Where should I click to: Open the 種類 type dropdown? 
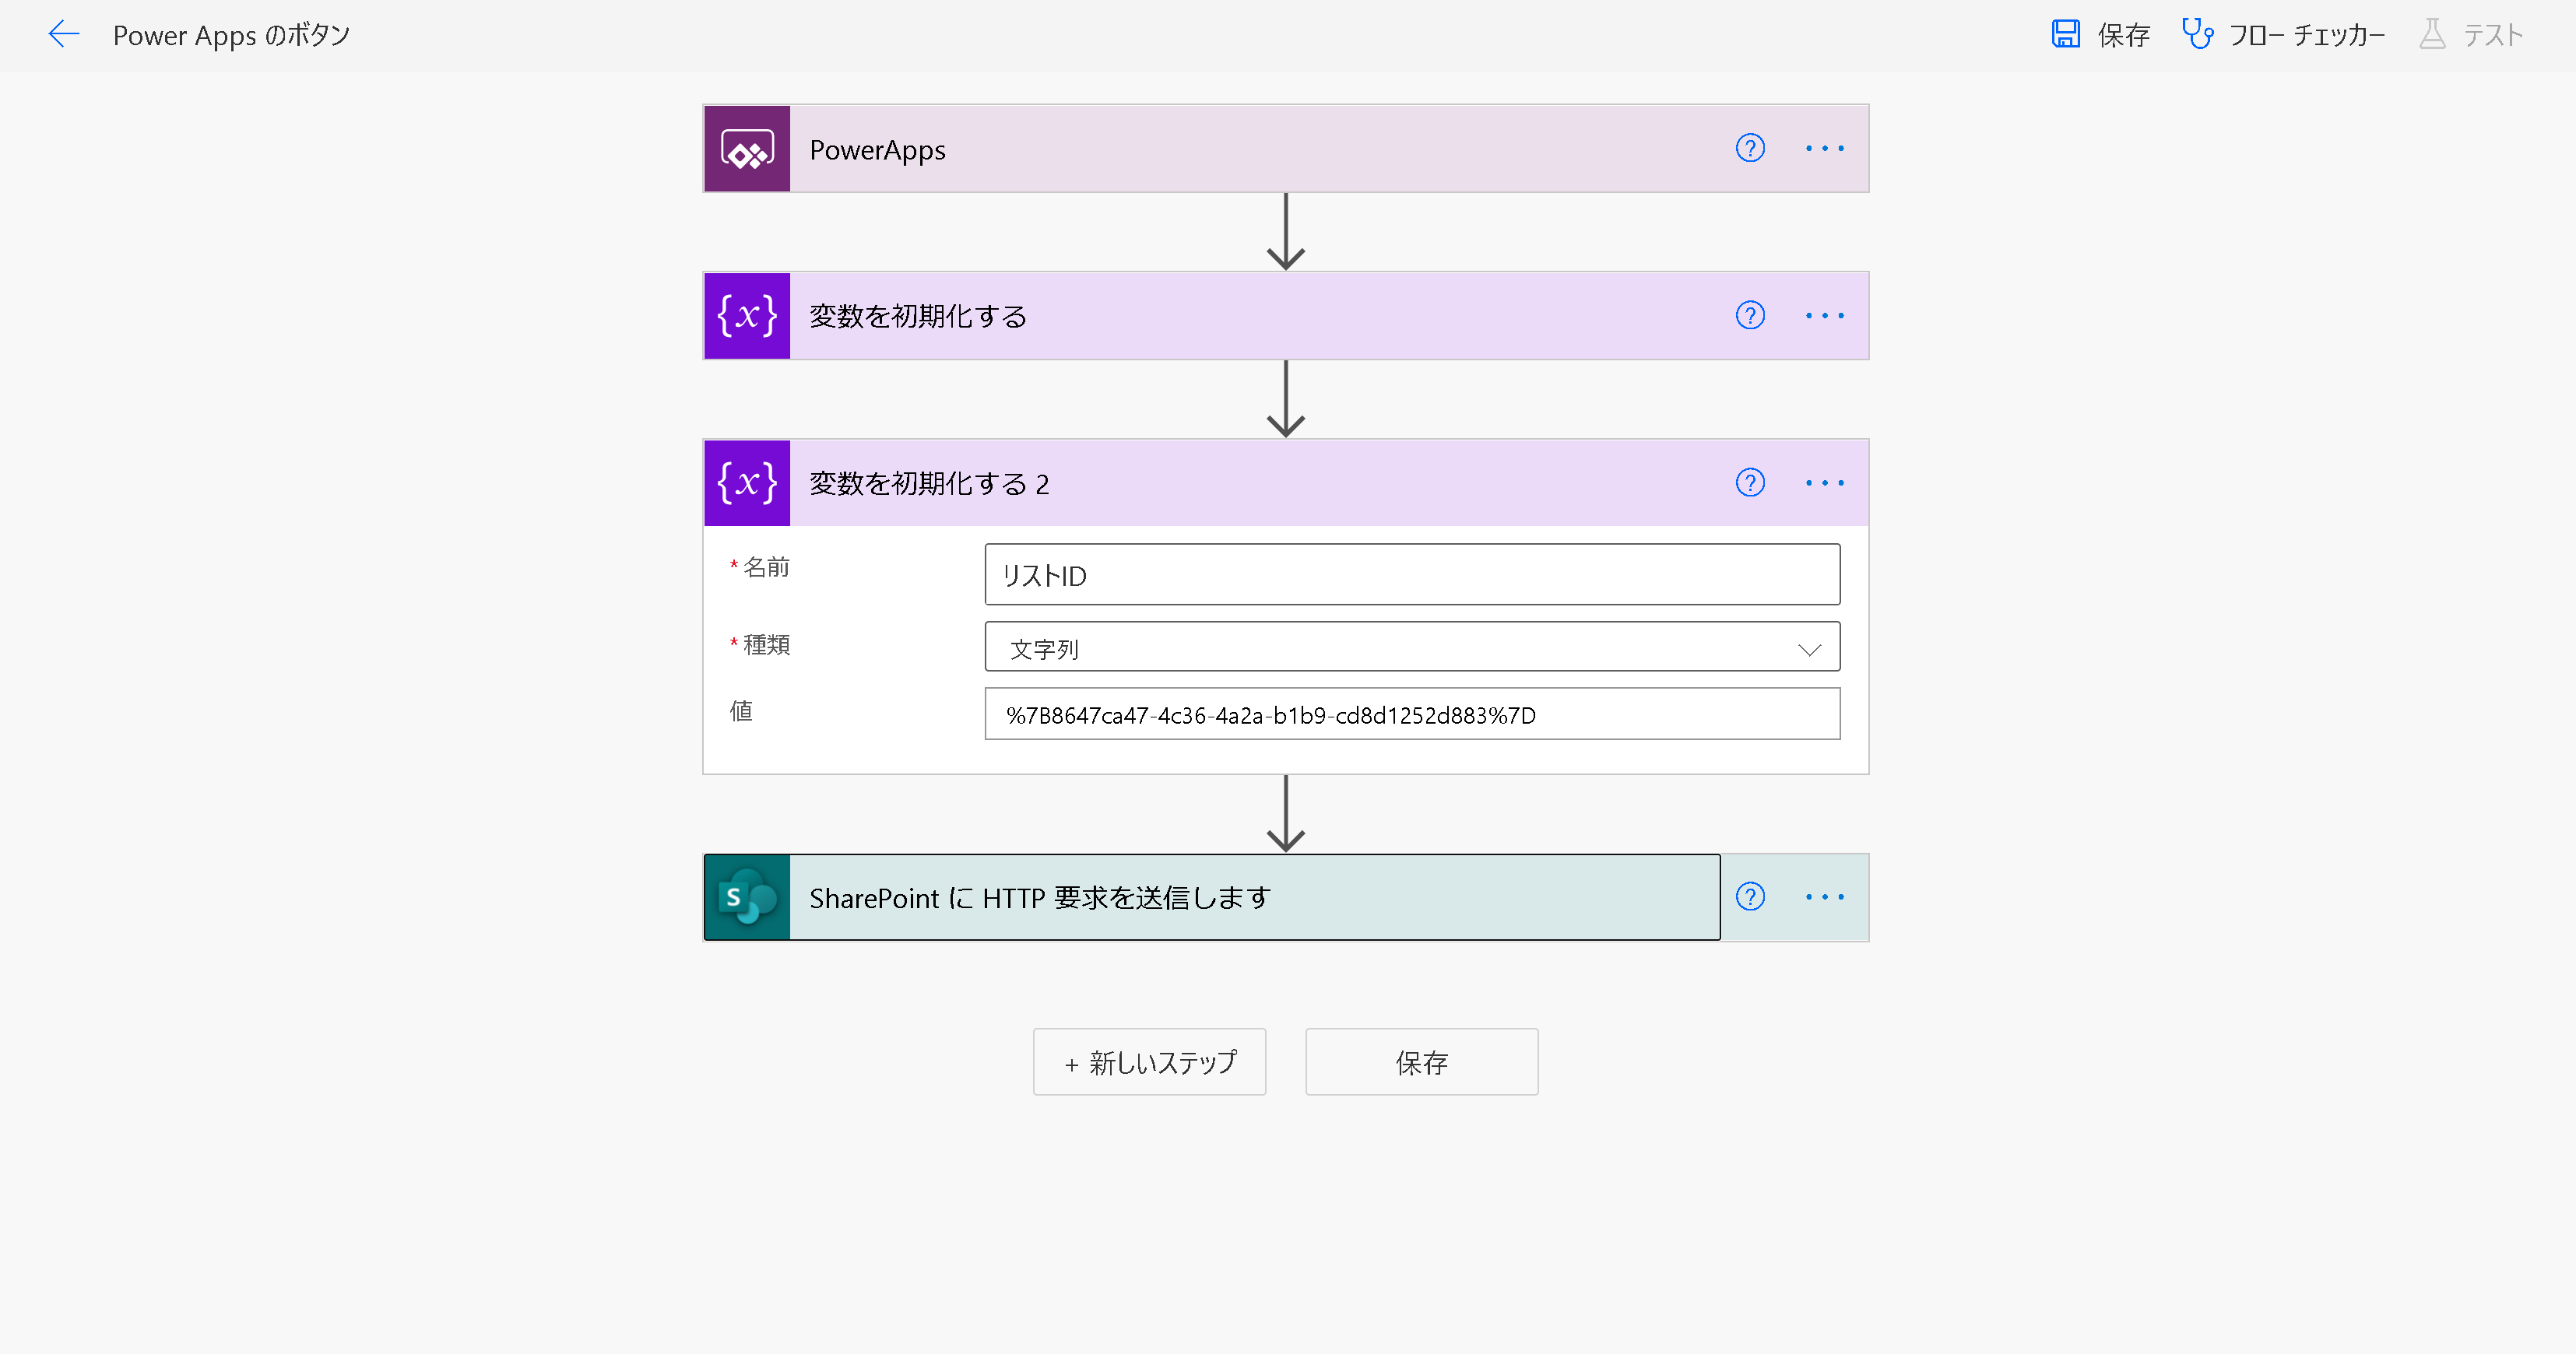pyautogui.click(x=1411, y=647)
